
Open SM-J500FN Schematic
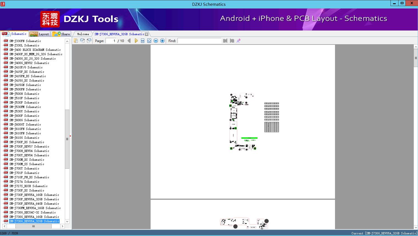click(x=25, y=89)
